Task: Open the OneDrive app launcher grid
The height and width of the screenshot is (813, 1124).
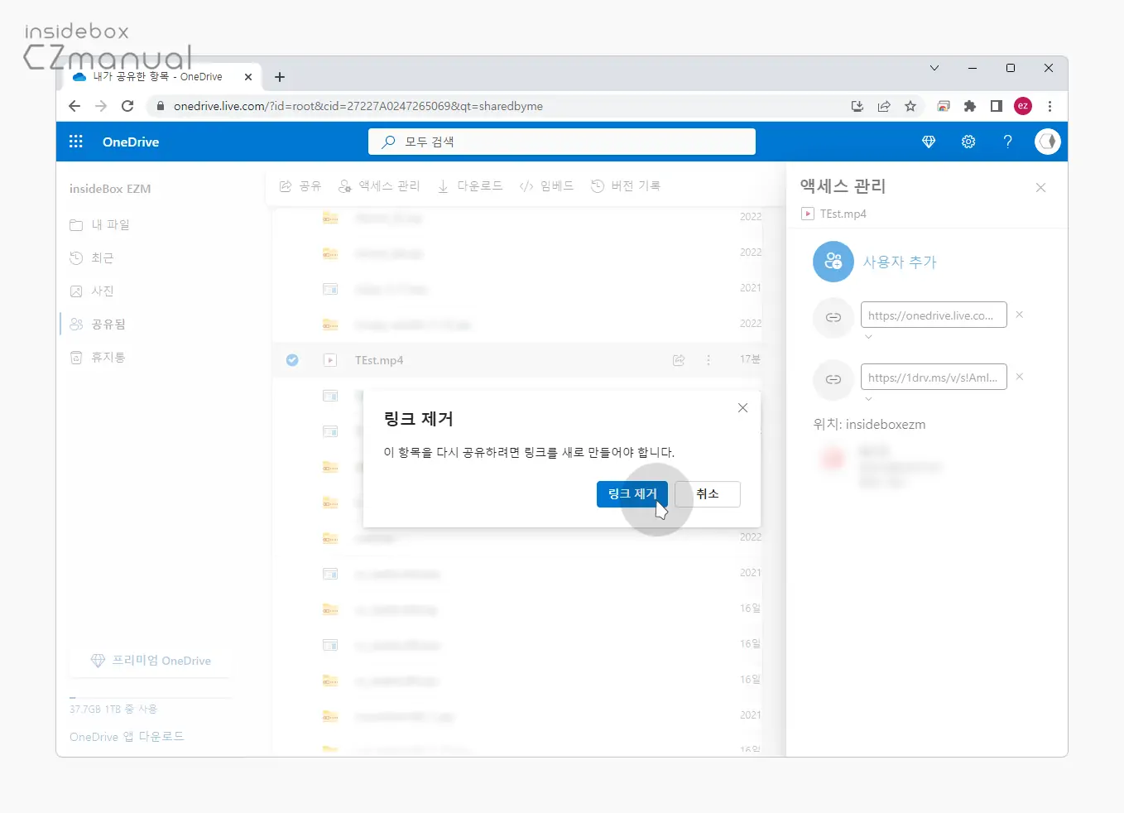Action: (76, 142)
